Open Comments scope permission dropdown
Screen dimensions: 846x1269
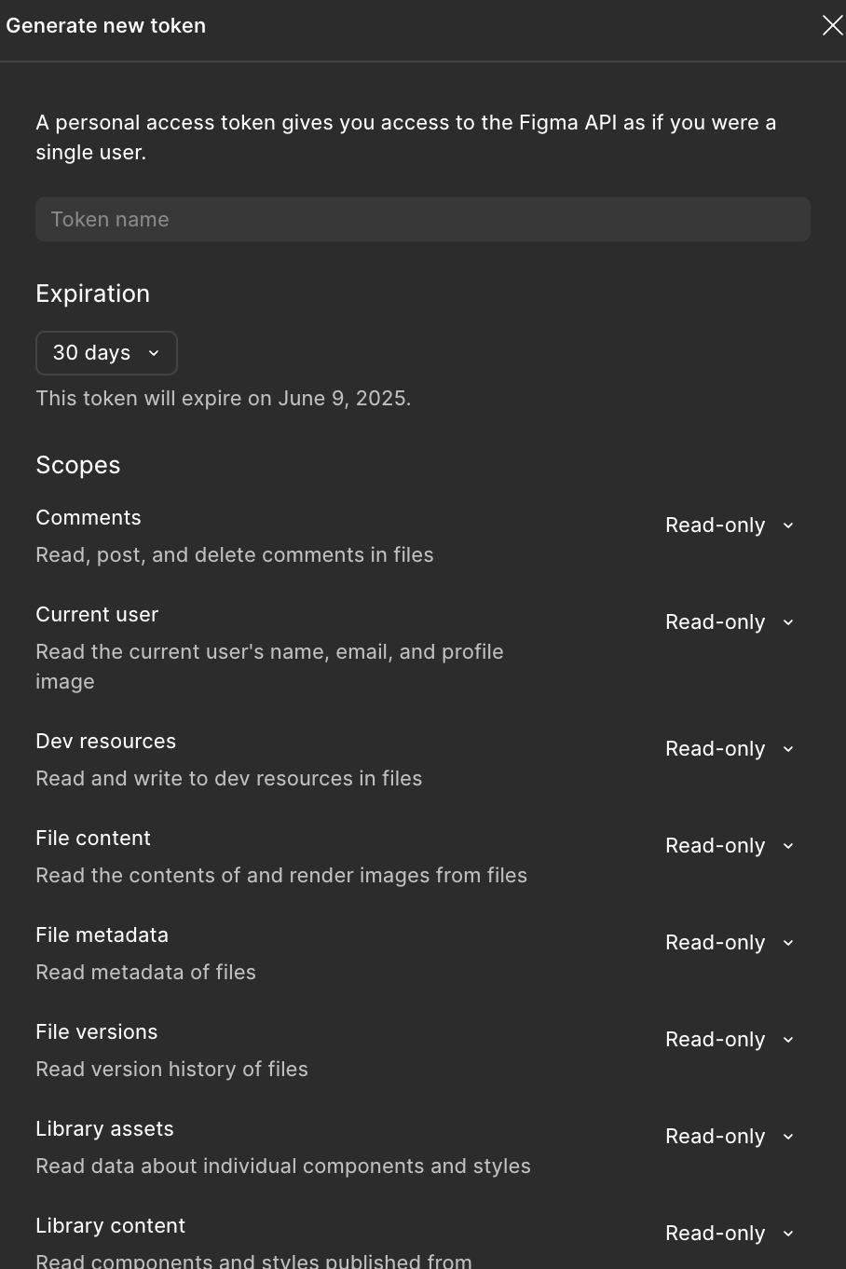tap(730, 525)
